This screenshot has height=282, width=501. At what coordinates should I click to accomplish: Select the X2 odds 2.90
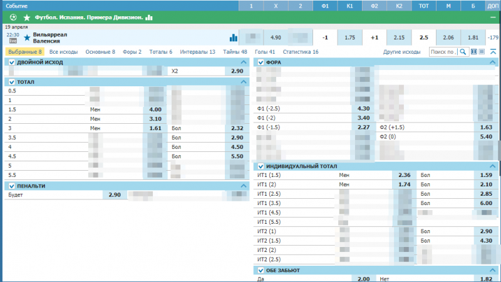(237, 72)
